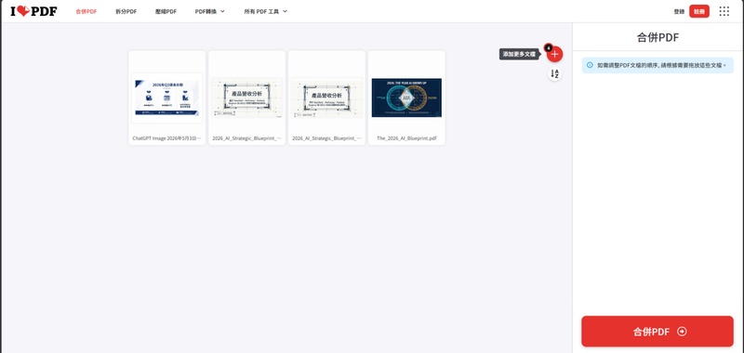Click the blue info icon in sidebar
The image size is (744, 353).
pyautogui.click(x=590, y=65)
